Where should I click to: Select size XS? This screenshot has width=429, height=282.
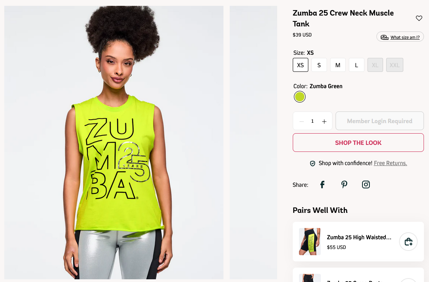[x=301, y=65]
